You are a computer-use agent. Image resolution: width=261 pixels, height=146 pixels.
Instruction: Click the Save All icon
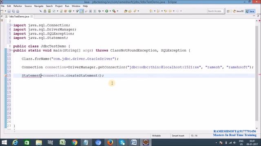tap(13, 11)
